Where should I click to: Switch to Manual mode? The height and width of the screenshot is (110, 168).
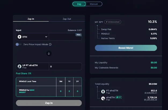tap(94, 4)
